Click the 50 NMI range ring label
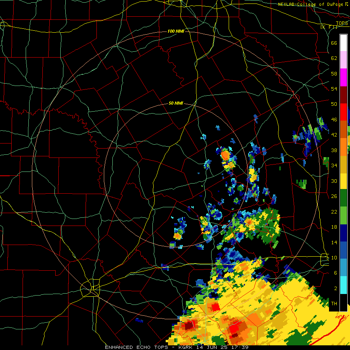Screen dimensions: 350x350 (176, 103)
